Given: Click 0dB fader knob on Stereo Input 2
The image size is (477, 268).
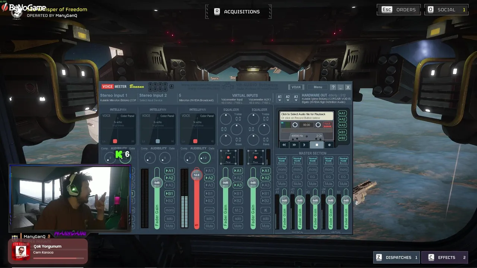Looking at the screenshot, I should tap(157, 182).
